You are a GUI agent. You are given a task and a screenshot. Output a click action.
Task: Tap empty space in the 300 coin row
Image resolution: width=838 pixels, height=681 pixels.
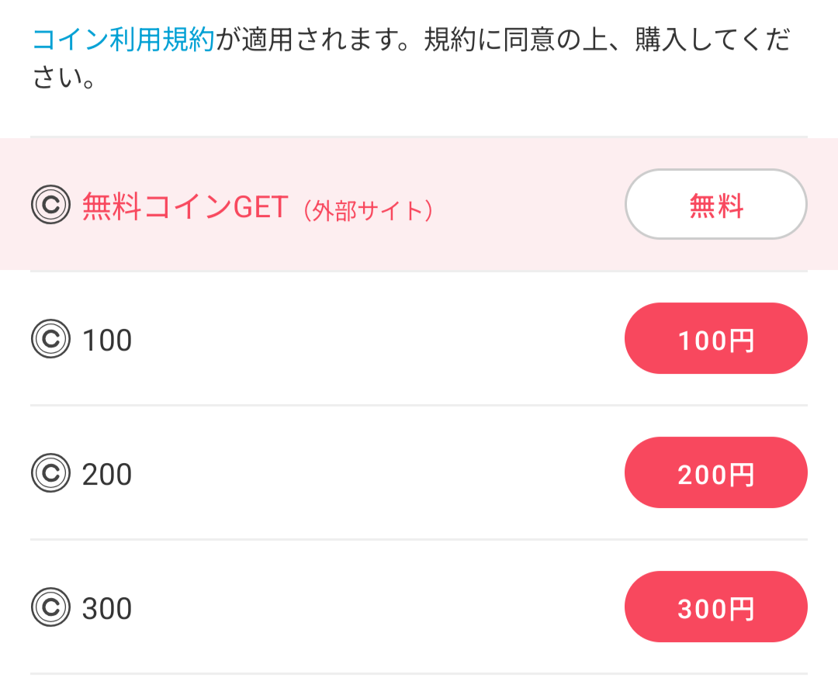point(374,607)
